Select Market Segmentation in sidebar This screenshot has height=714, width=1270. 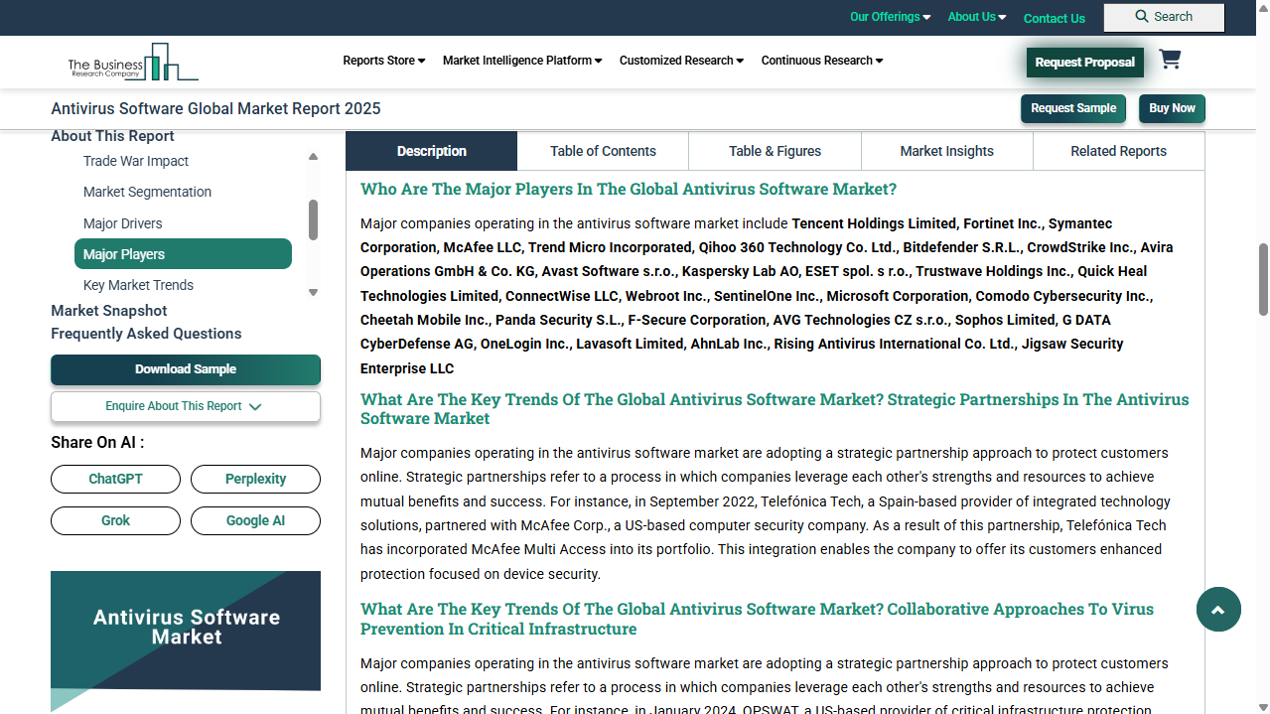(147, 192)
